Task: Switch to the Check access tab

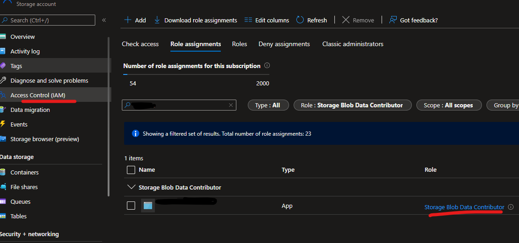Action: [140, 44]
